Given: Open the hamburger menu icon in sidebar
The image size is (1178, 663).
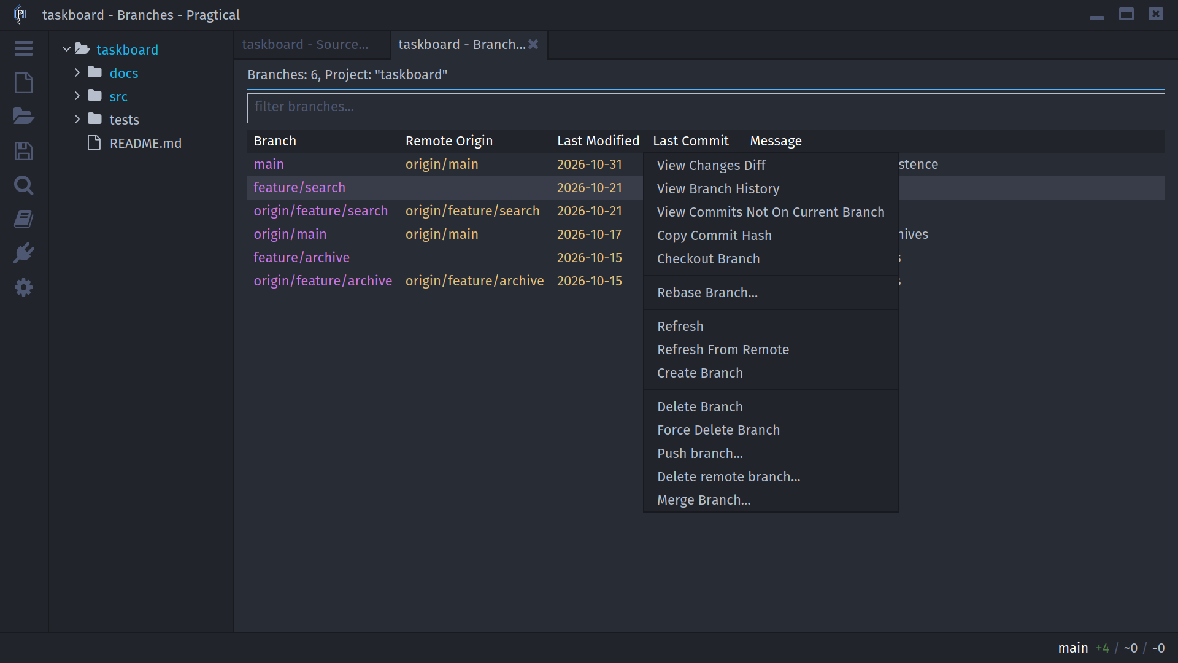Looking at the screenshot, I should (x=23, y=48).
